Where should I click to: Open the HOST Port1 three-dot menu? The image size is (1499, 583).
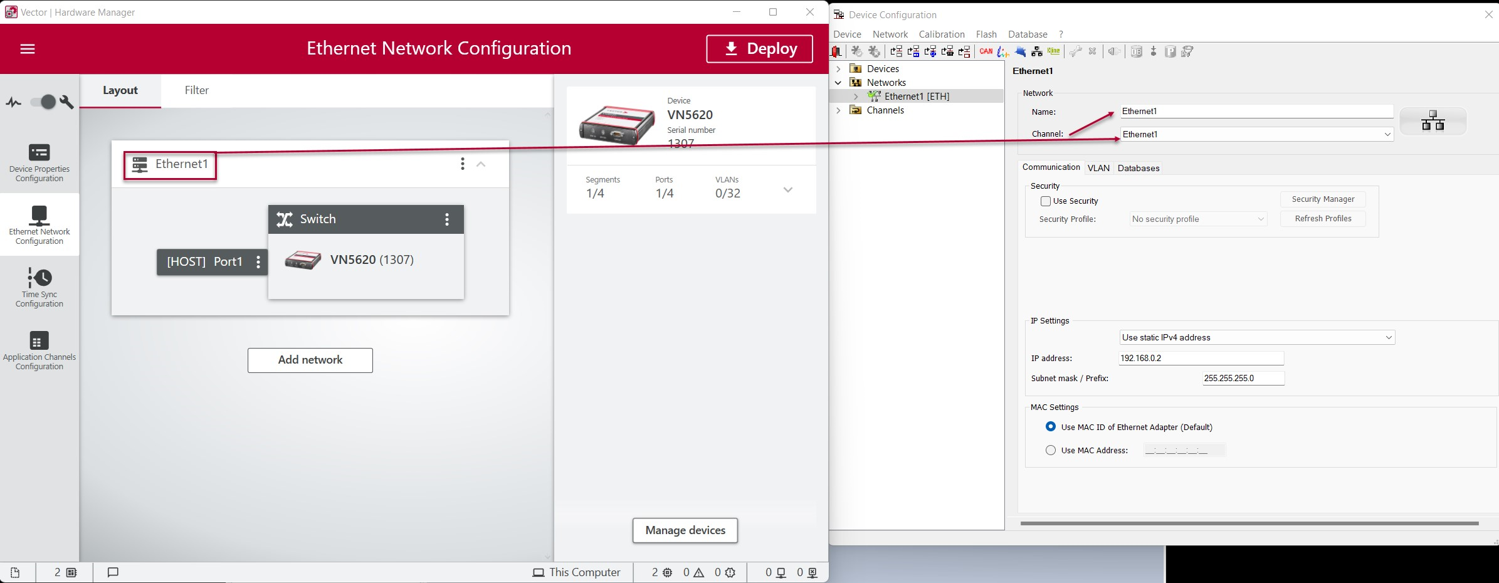[x=258, y=262]
